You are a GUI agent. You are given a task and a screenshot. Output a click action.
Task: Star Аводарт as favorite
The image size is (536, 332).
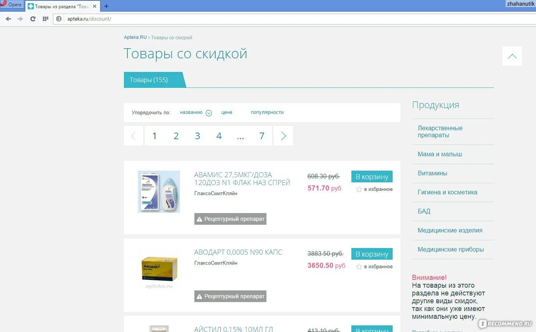pyautogui.click(x=359, y=267)
